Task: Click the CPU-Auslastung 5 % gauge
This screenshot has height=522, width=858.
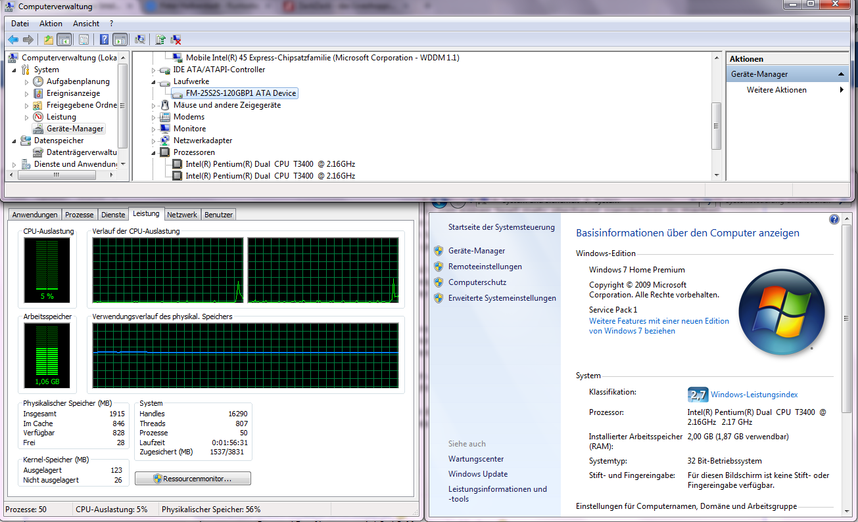Action: [x=46, y=269]
